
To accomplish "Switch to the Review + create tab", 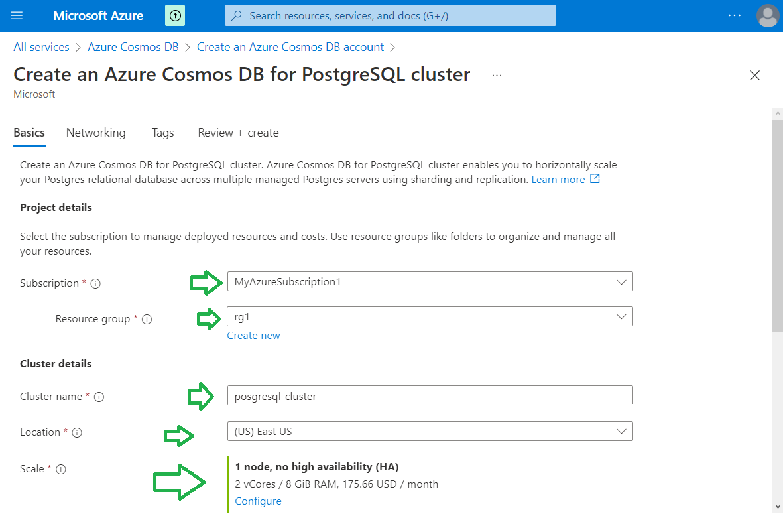I will tap(238, 133).
